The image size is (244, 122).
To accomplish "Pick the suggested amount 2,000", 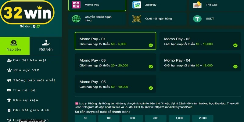I will [x=203, y=118].
